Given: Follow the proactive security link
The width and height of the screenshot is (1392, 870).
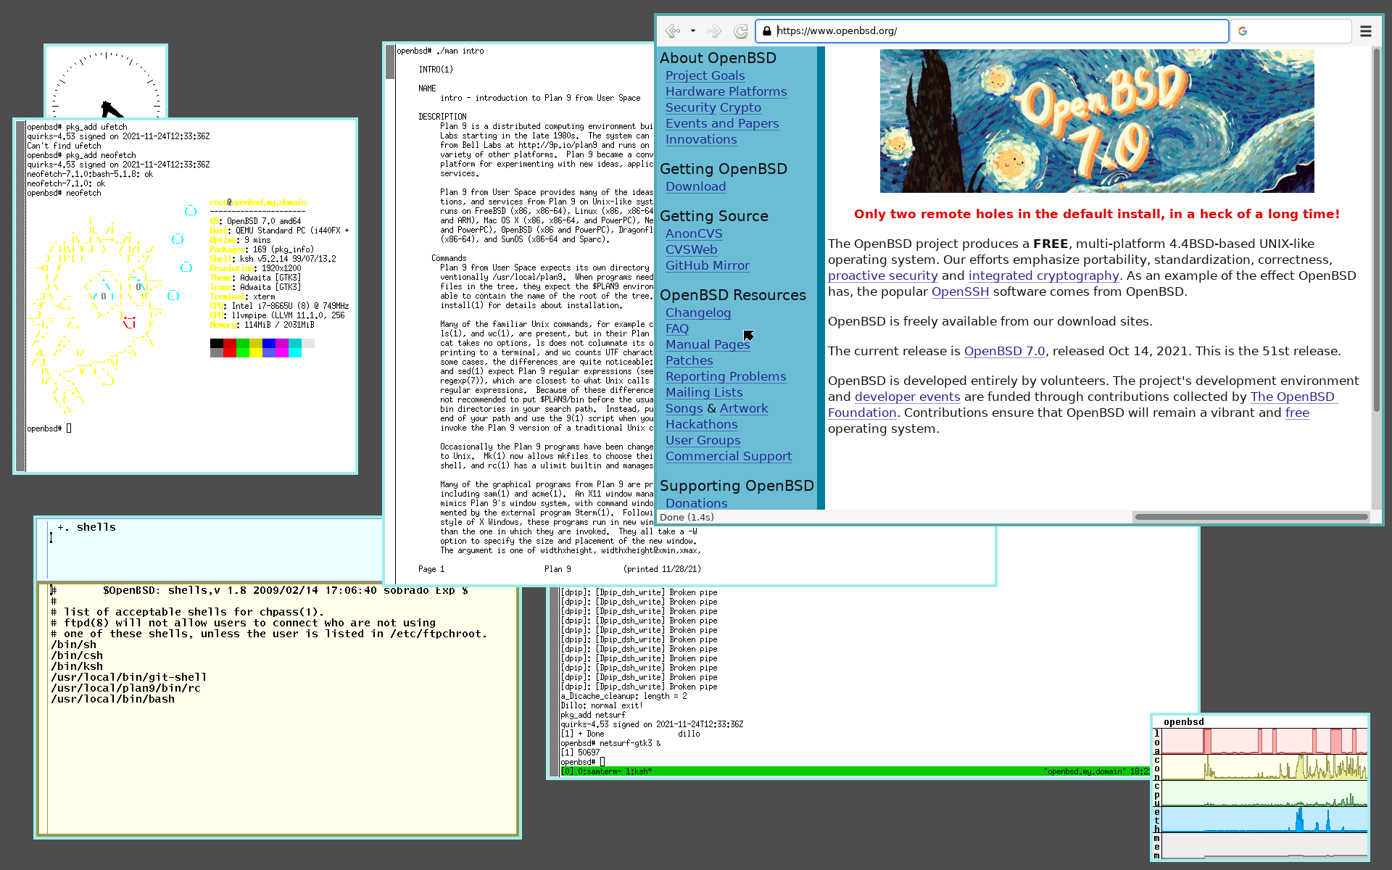Looking at the screenshot, I should [x=882, y=275].
